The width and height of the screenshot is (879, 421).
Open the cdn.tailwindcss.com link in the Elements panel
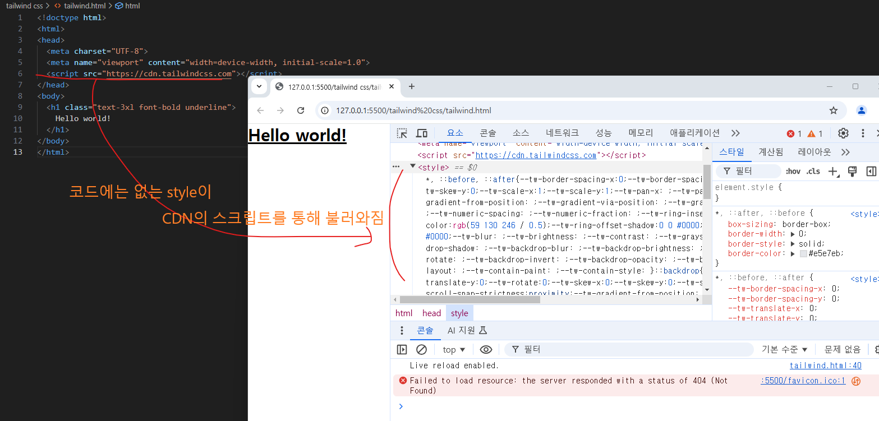pos(536,155)
